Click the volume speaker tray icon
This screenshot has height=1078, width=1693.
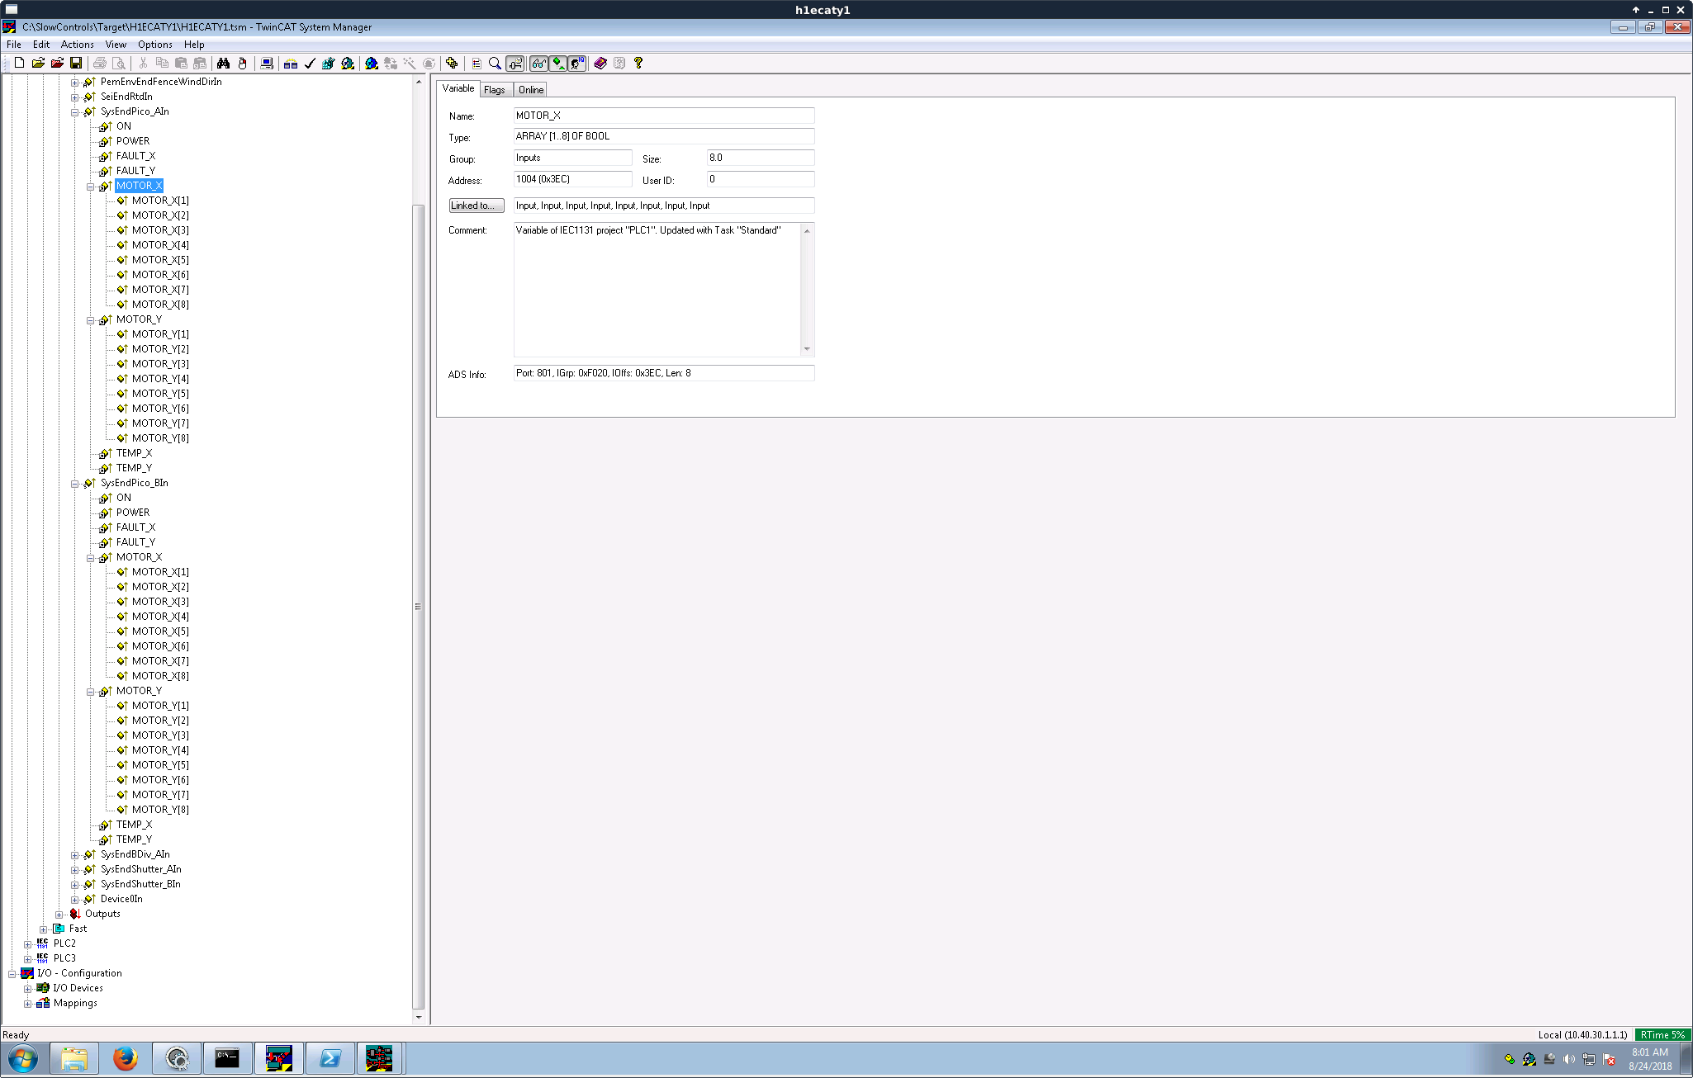(1569, 1059)
